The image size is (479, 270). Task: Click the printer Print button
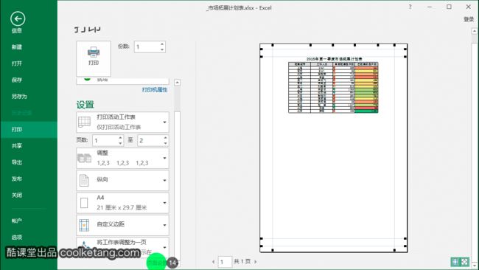[94, 58]
